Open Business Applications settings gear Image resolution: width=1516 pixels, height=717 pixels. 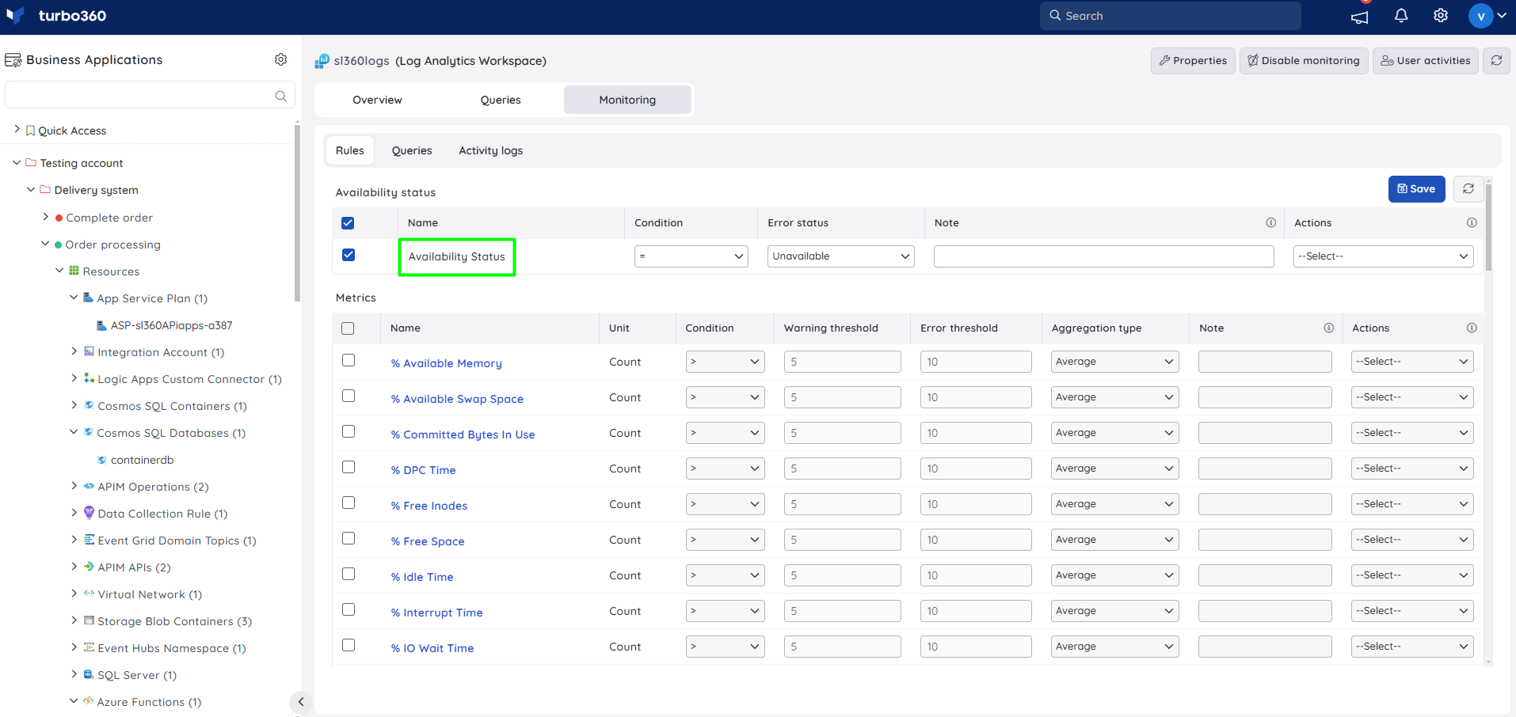pyautogui.click(x=280, y=59)
